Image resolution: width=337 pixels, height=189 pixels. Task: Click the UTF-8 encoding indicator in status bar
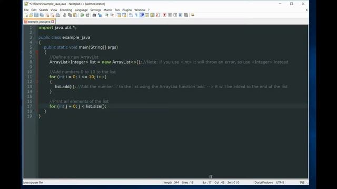coord(280,183)
